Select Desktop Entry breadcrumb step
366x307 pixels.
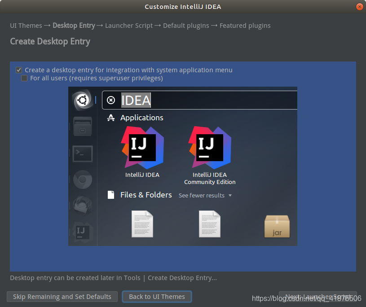74,26
